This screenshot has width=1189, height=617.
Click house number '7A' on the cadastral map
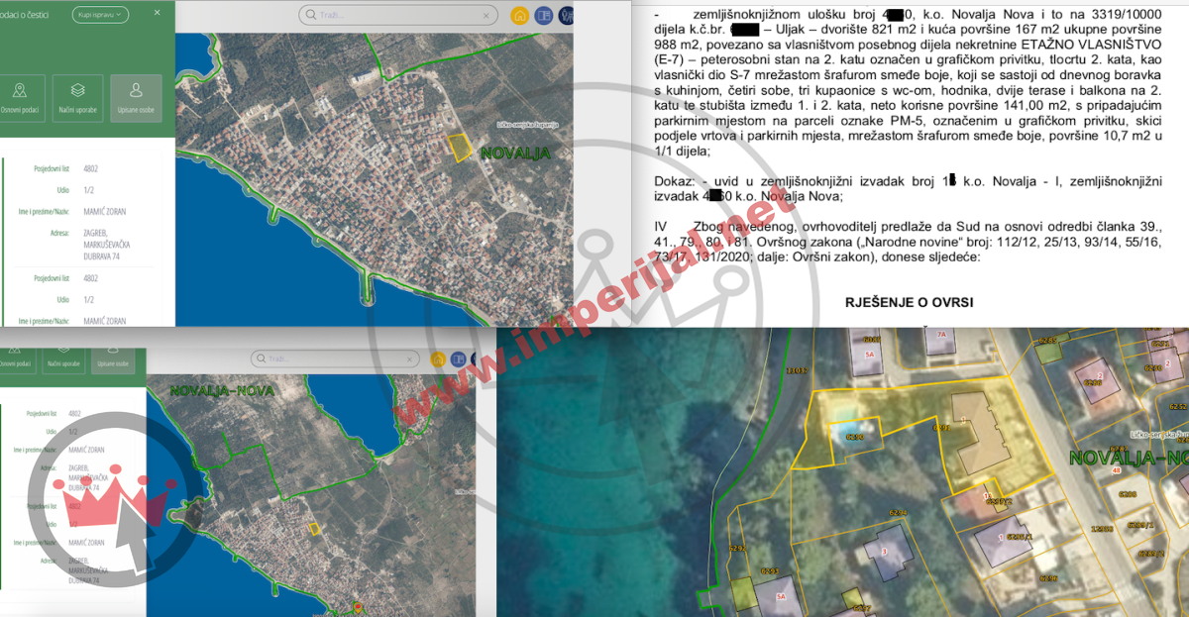pyautogui.click(x=941, y=335)
